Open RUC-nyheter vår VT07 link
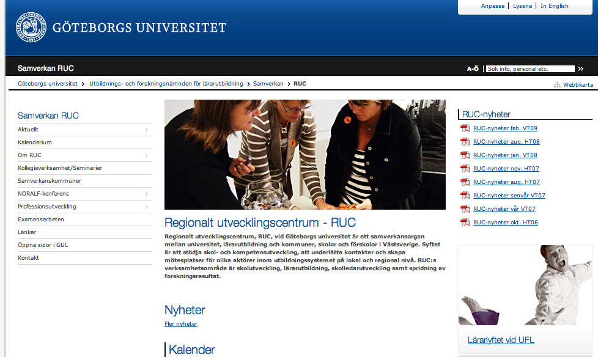The height and width of the screenshot is (357, 598). point(504,208)
